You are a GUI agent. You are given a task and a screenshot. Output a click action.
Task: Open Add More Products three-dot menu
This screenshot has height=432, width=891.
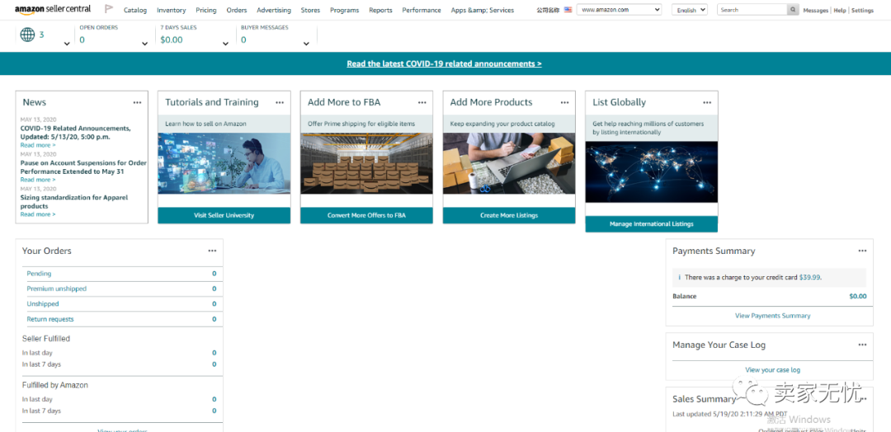(x=564, y=102)
